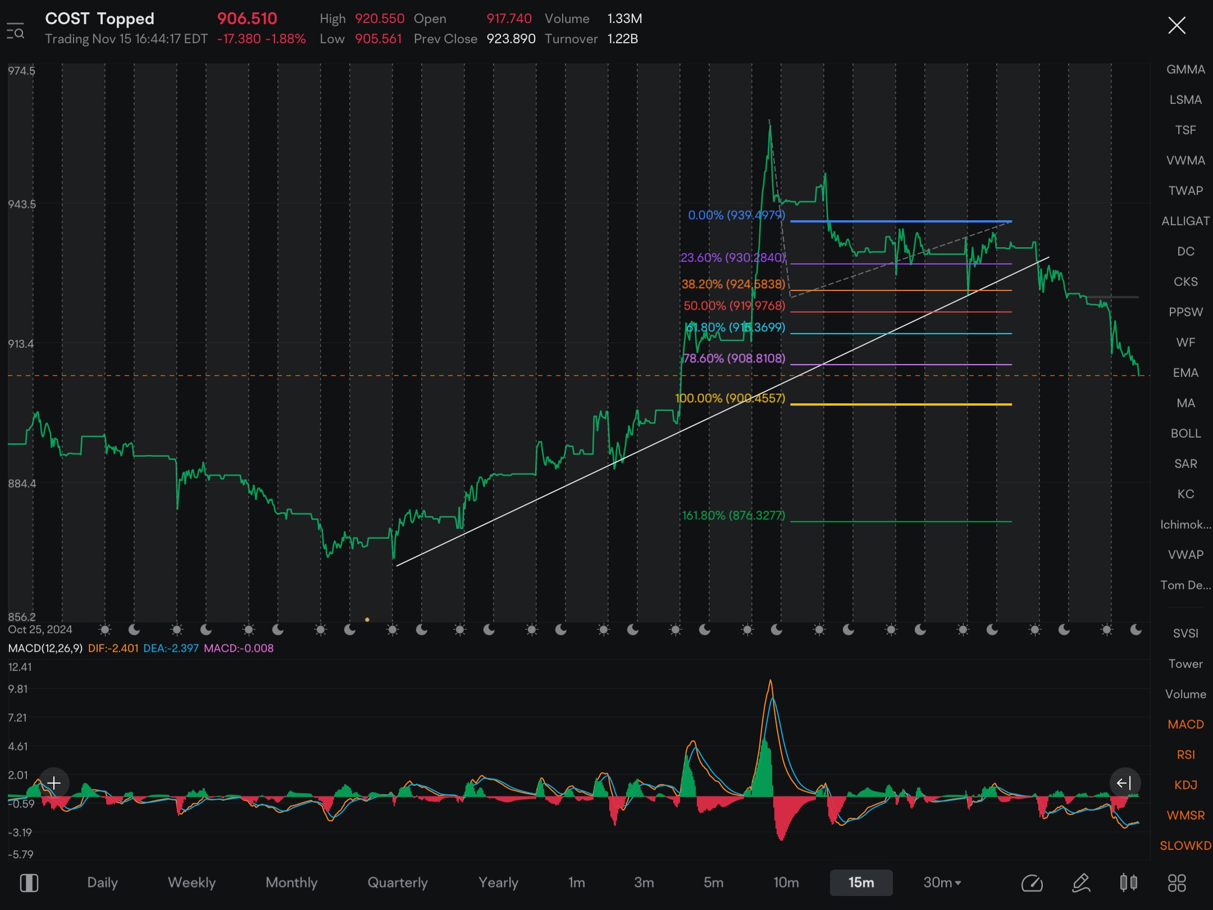1213x910 pixels.
Task: Switch to the 1m interval
Action: [576, 883]
